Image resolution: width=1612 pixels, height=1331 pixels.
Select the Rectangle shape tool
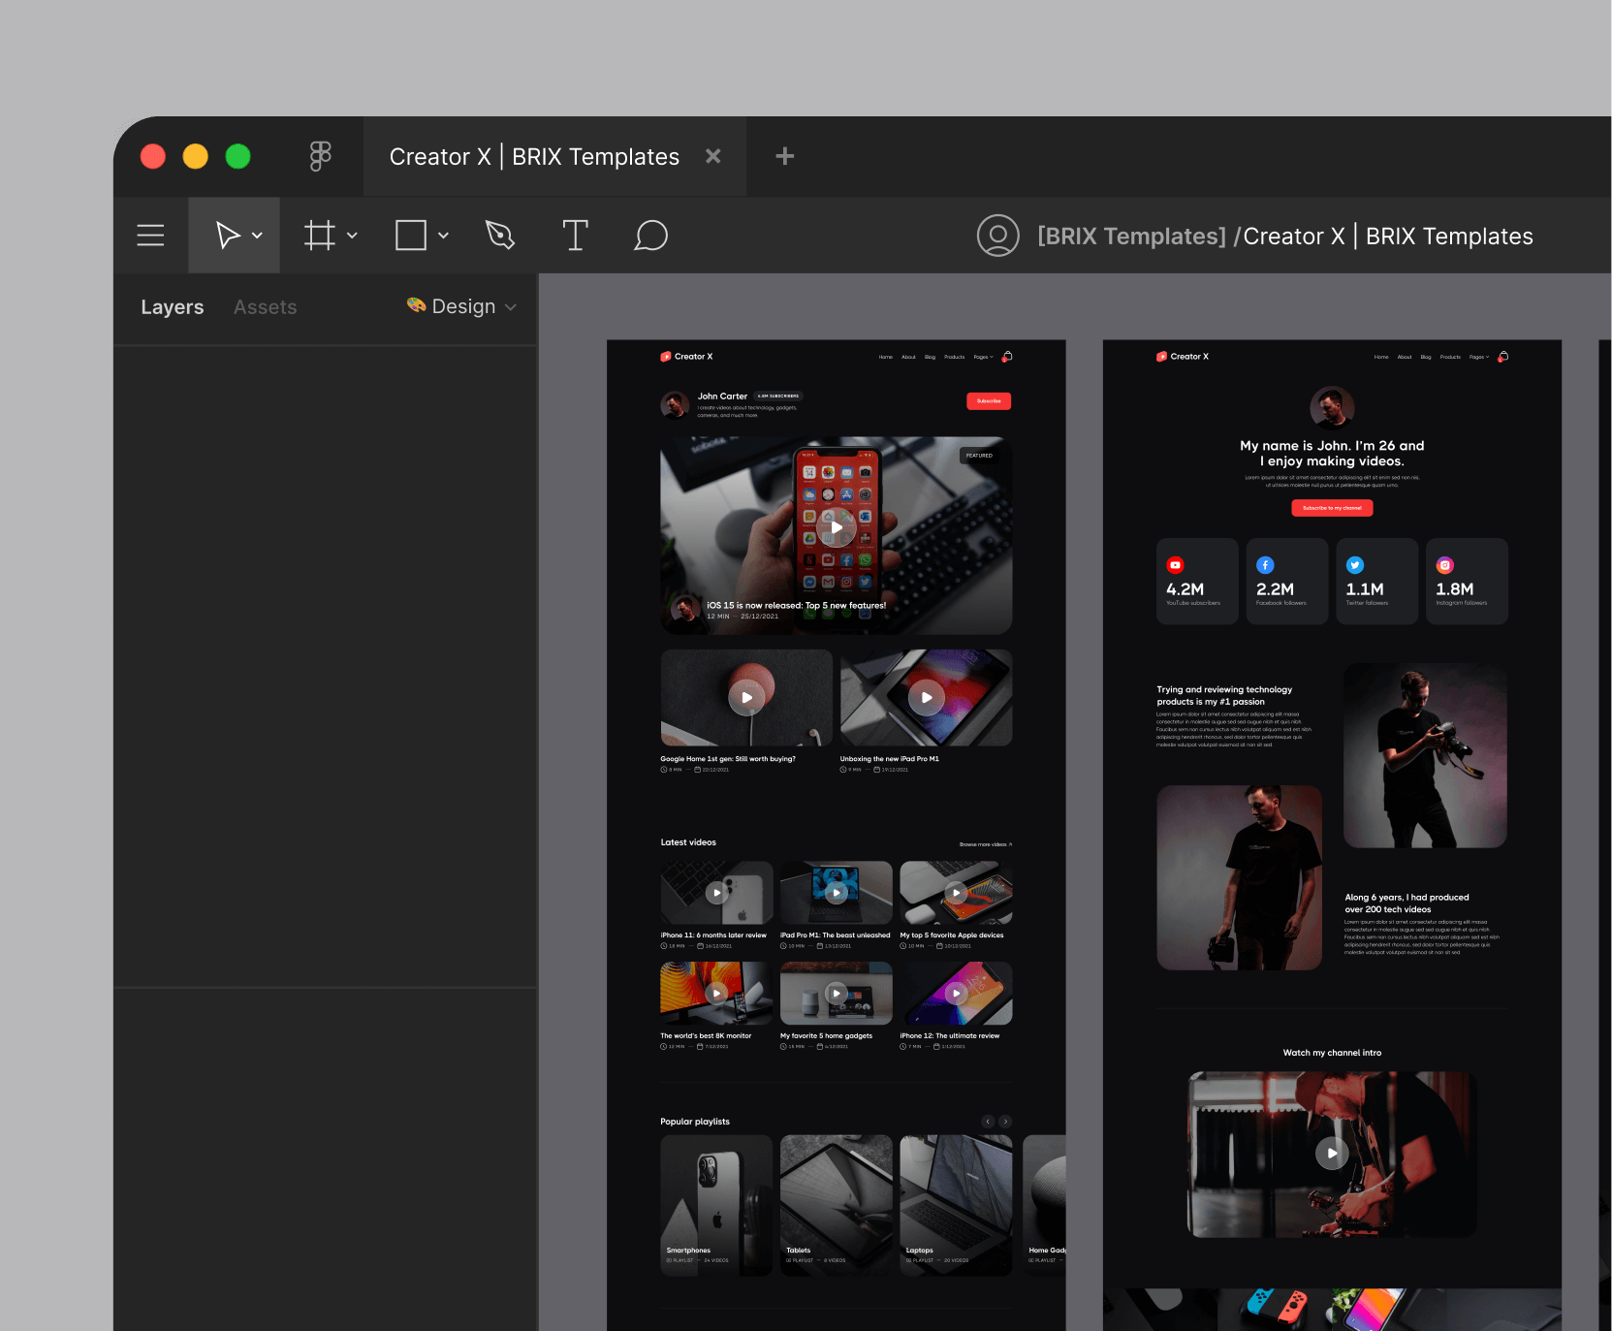click(411, 236)
